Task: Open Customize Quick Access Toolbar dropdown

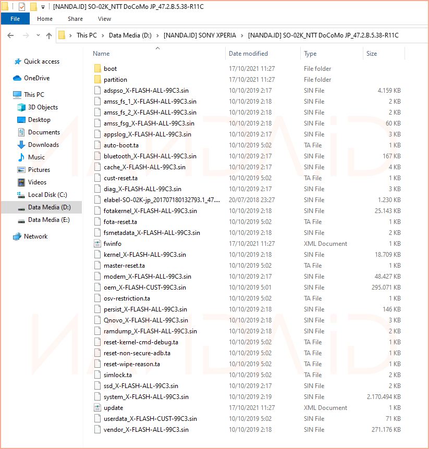Action: coord(43,7)
